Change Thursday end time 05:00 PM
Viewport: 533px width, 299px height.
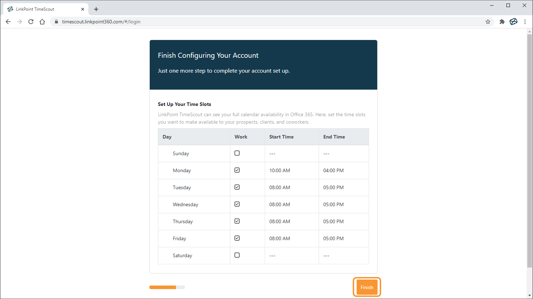(333, 221)
